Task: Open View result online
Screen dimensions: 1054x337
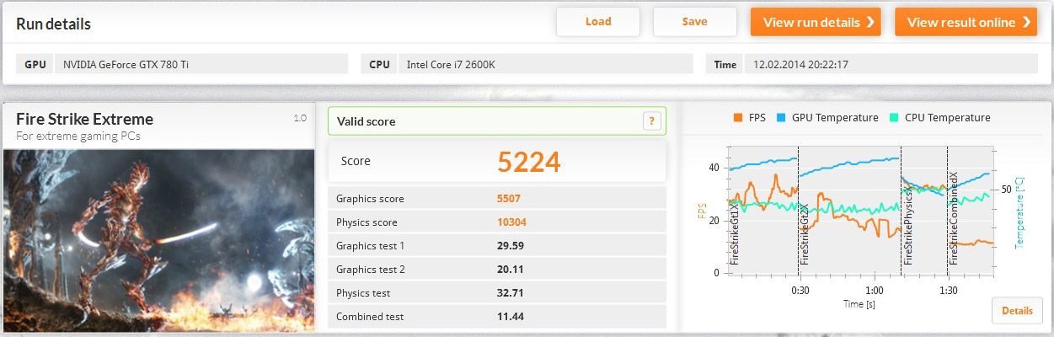Action: coord(965,23)
